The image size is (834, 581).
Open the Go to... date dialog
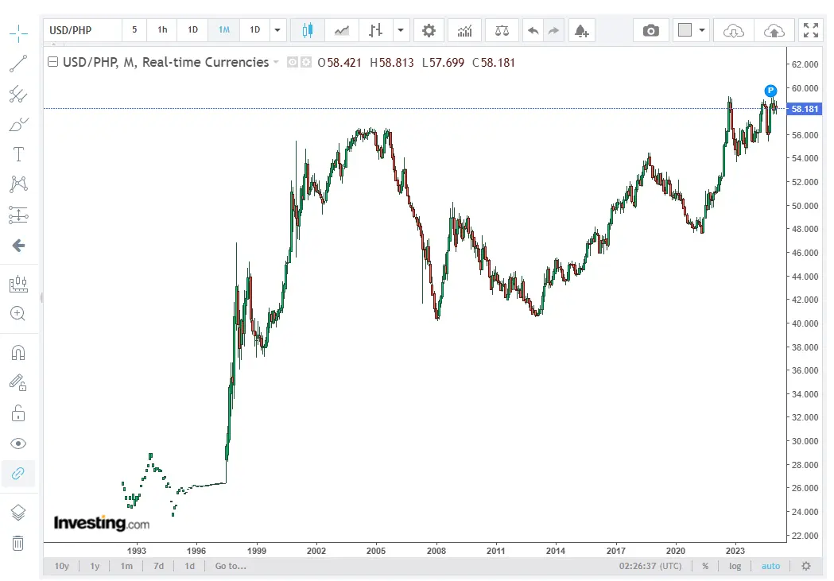click(231, 566)
